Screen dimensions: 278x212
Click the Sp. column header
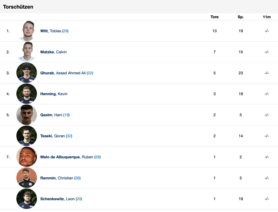coord(241,17)
